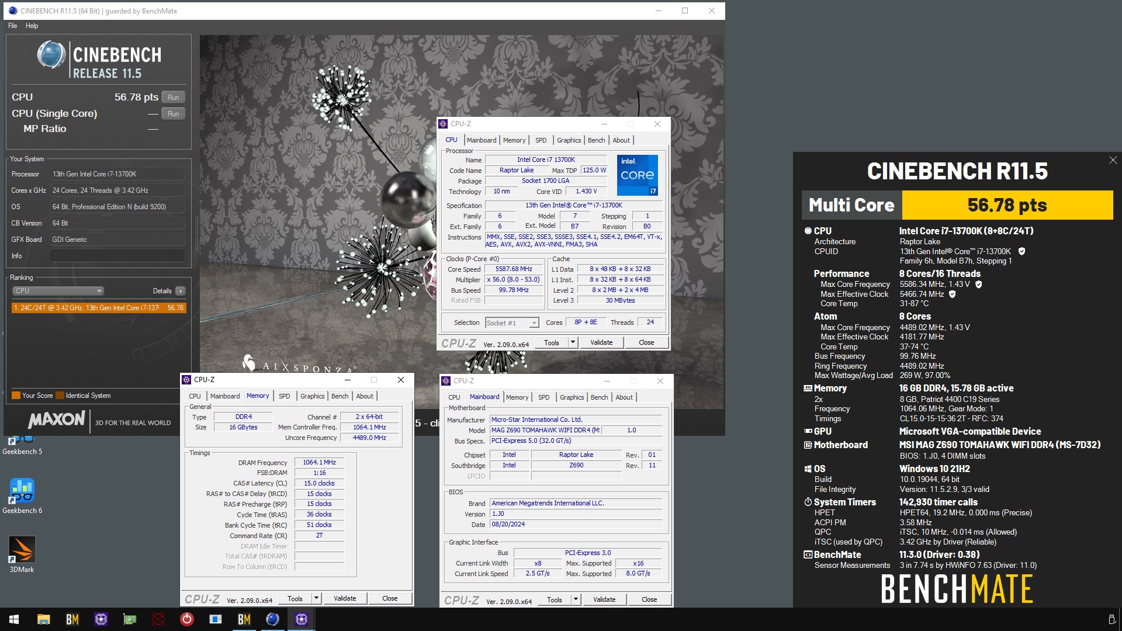This screenshot has height=631, width=1122.
Task: Open red crossed-square taskbar icon
Action: 158,619
